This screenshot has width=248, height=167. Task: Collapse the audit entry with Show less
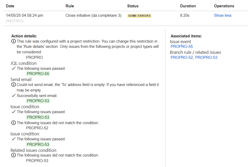coord(223,15)
